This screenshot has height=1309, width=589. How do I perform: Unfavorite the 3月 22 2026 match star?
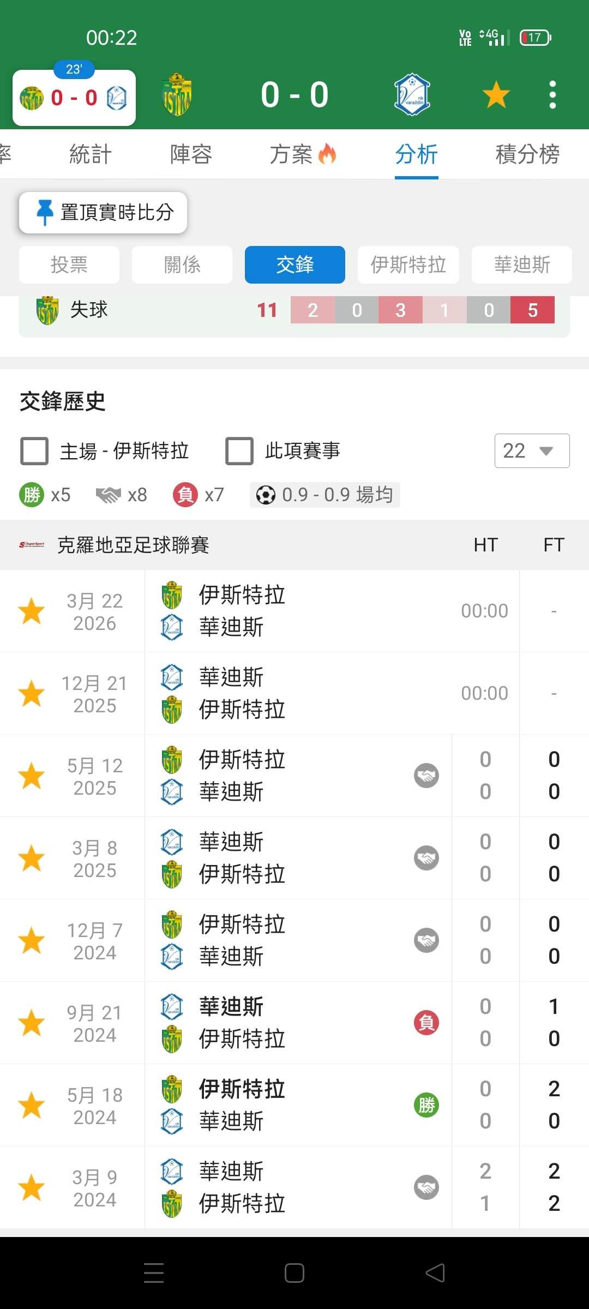[32, 611]
